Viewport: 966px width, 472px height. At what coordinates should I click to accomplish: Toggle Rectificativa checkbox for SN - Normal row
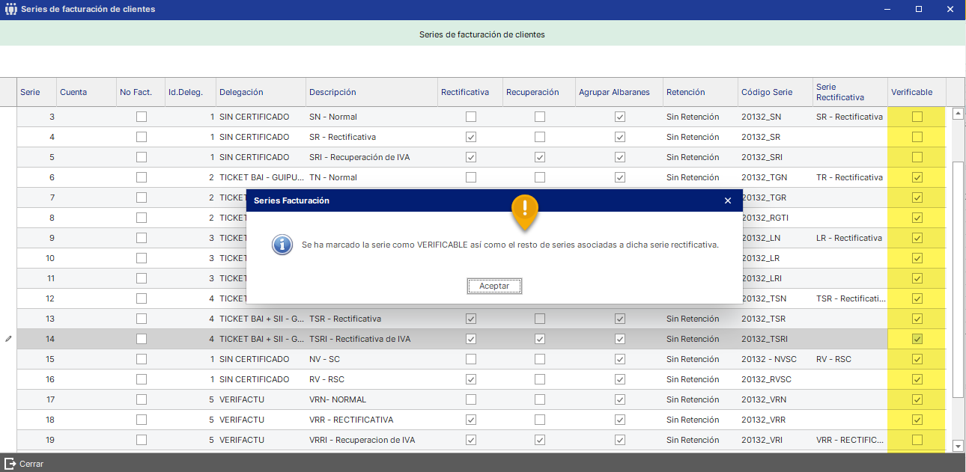click(x=470, y=117)
